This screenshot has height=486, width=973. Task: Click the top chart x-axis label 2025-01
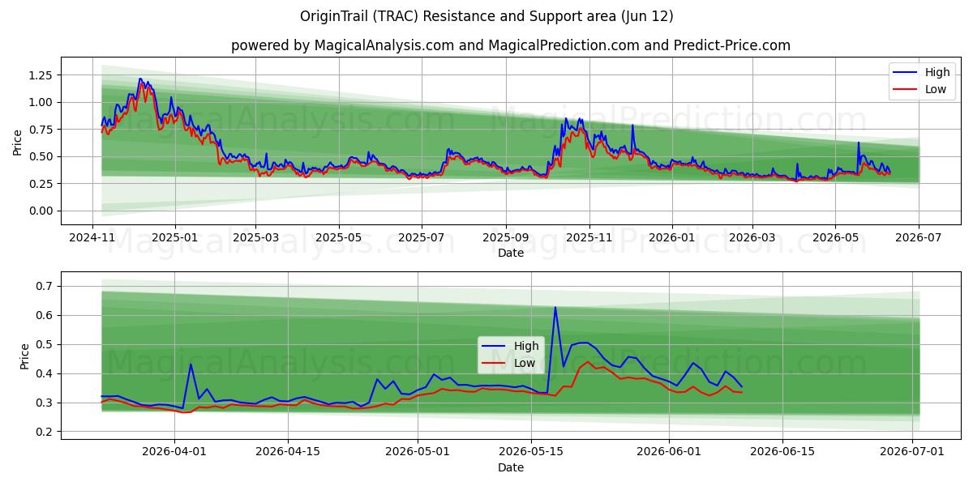pos(175,238)
